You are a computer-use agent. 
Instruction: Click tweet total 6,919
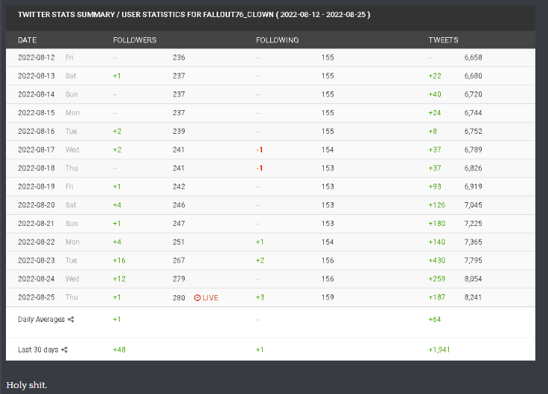(474, 187)
